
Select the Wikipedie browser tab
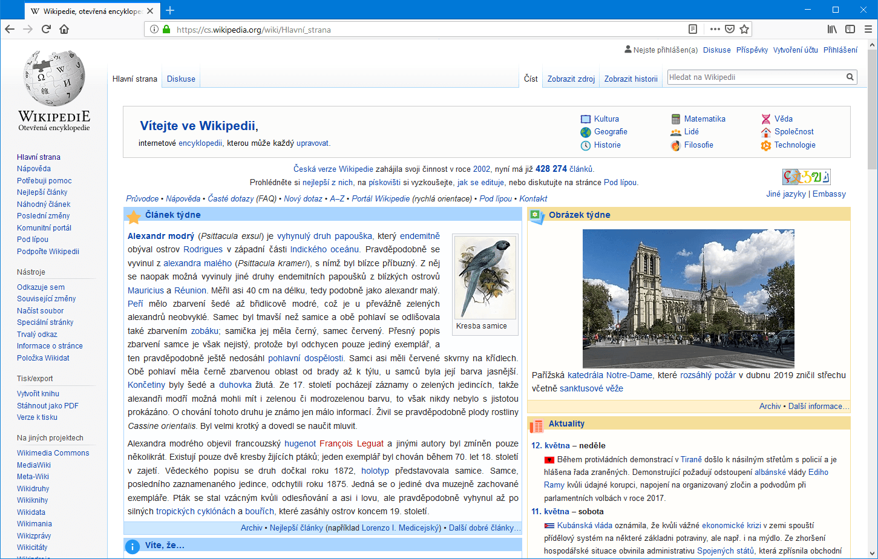tap(93, 11)
